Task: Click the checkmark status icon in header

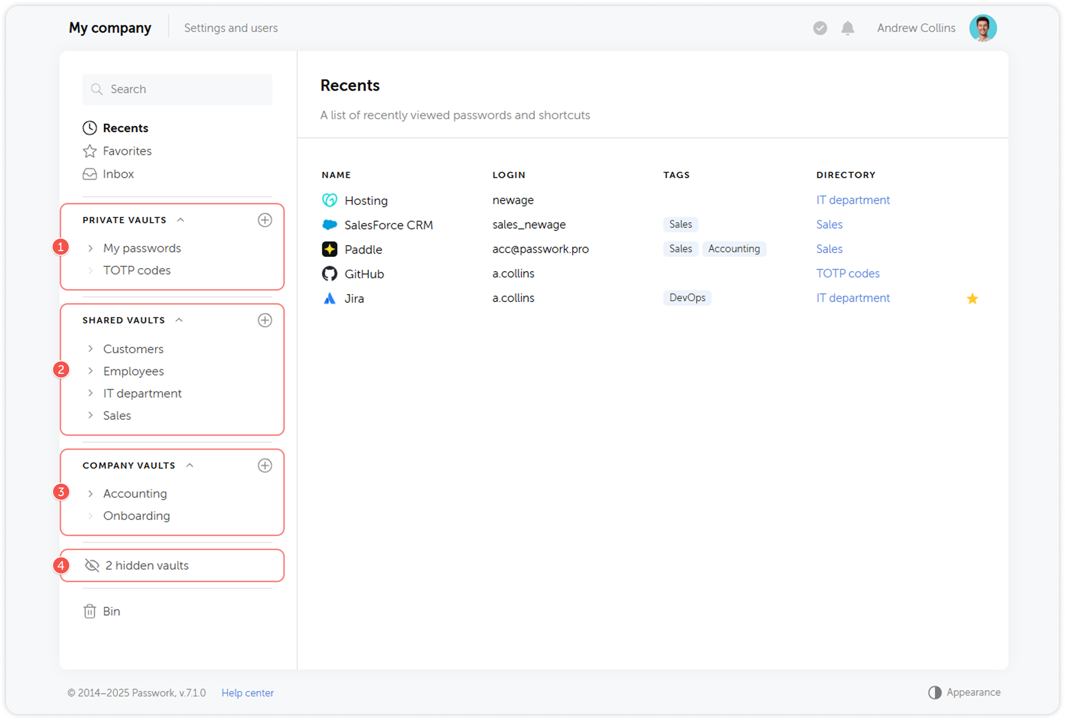Action: tap(820, 28)
